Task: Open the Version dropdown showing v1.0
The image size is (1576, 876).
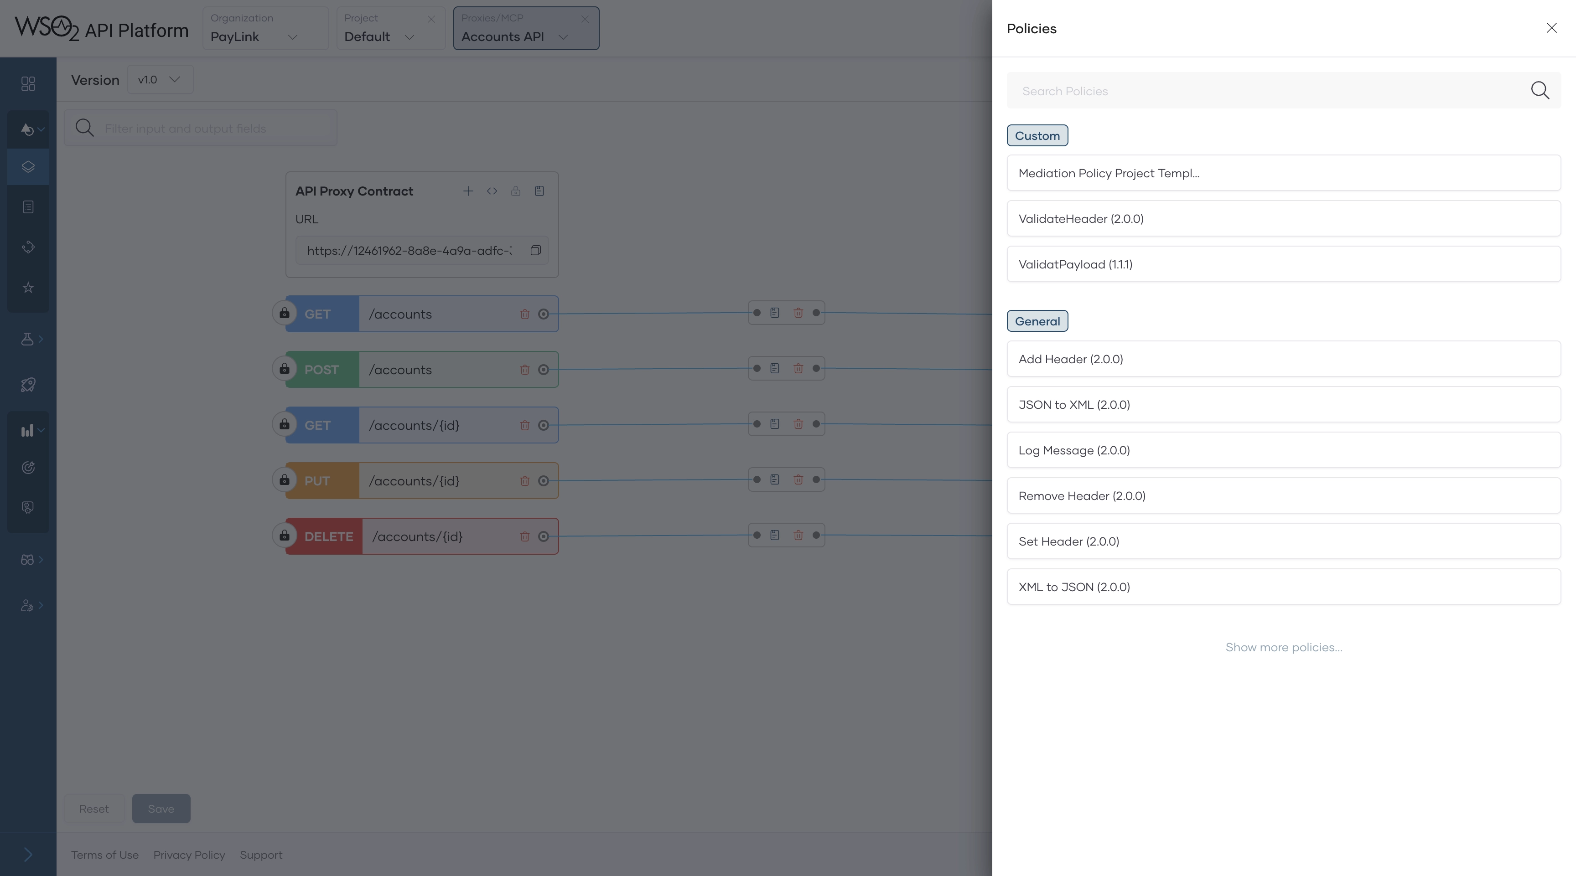Action: (x=160, y=79)
